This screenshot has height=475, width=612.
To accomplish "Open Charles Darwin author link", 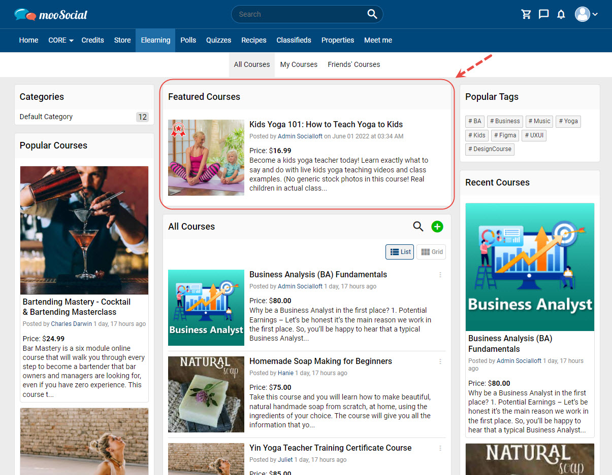I will pyautogui.click(x=72, y=324).
